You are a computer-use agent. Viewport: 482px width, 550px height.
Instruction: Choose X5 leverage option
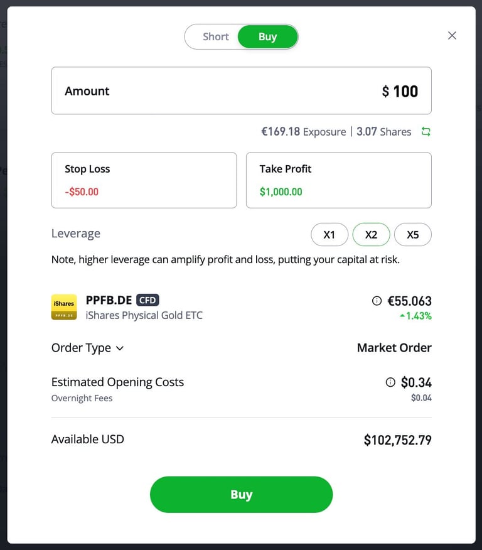[x=412, y=235]
